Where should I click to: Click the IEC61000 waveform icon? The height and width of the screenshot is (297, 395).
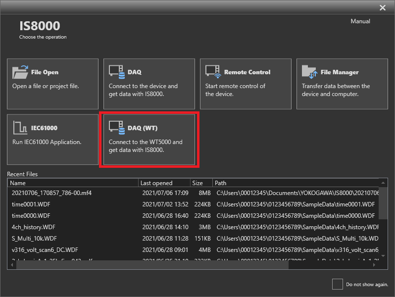pos(19,128)
